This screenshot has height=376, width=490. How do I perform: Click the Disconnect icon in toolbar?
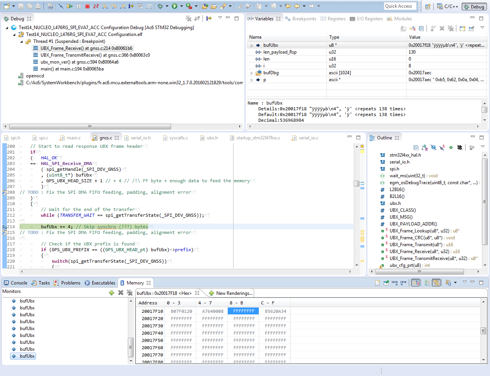96,6
